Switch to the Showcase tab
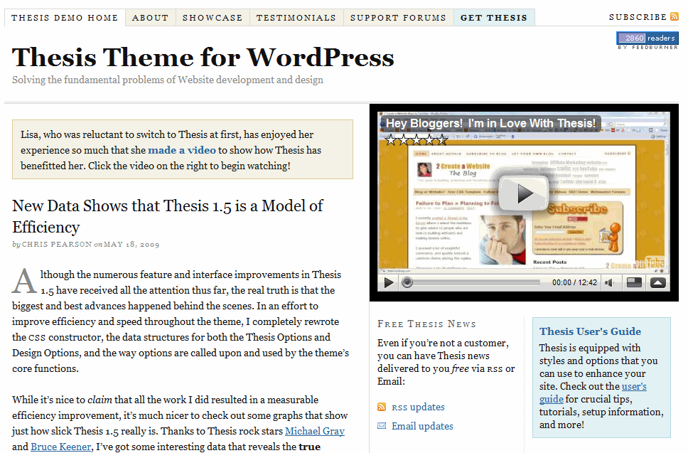The width and height of the screenshot is (688, 453). [213, 18]
